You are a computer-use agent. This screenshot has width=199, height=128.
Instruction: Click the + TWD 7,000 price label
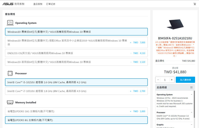pos(138,43)
